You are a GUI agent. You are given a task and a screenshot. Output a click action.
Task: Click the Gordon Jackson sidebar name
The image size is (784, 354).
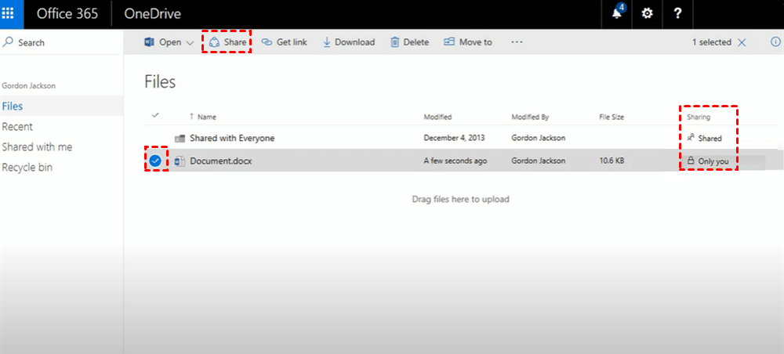pyautogui.click(x=29, y=85)
